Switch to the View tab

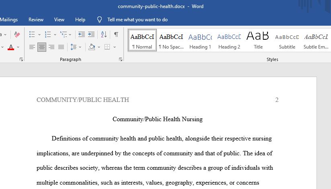tap(59, 20)
